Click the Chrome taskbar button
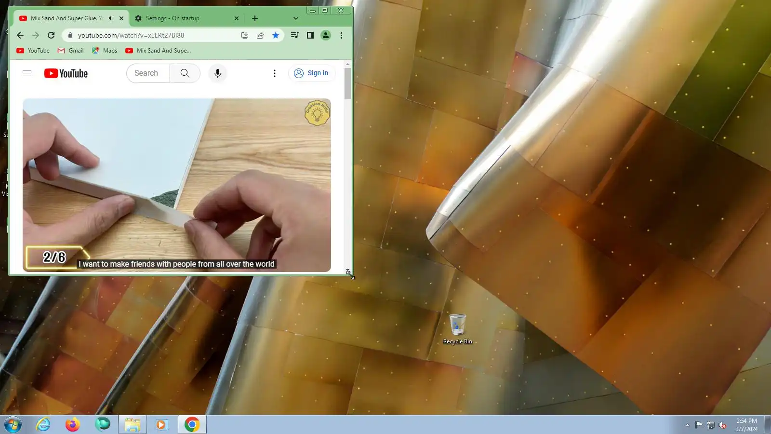 coord(192,425)
